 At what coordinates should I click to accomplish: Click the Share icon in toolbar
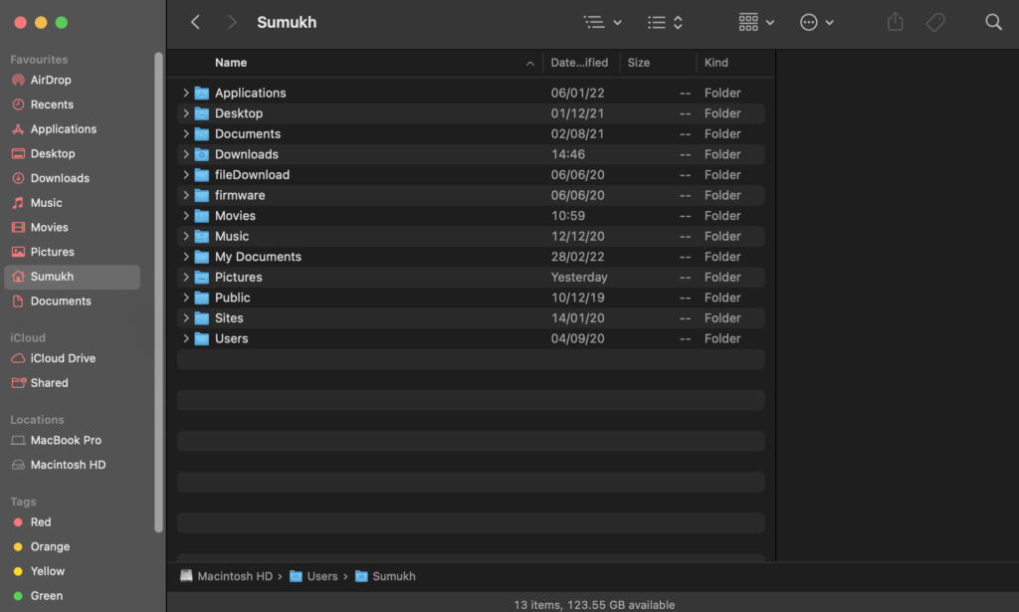tap(895, 22)
